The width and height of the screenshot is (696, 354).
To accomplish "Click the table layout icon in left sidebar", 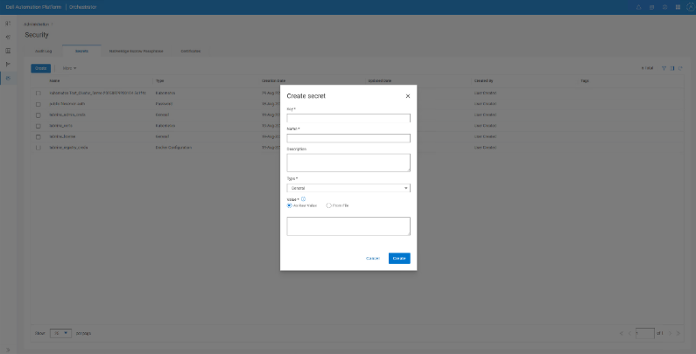I will (x=8, y=51).
